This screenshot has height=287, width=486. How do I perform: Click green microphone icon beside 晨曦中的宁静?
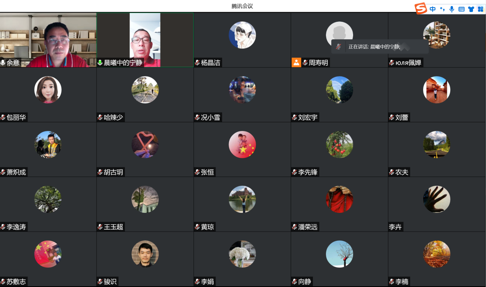(100, 63)
